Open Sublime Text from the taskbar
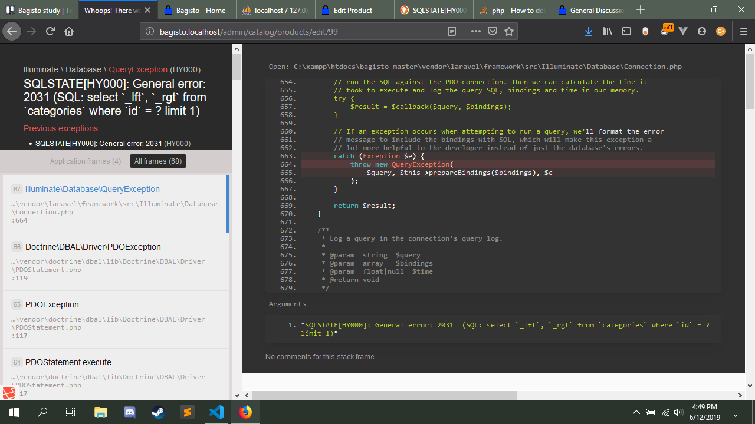The width and height of the screenshot is (755, 424). [187, 412]
